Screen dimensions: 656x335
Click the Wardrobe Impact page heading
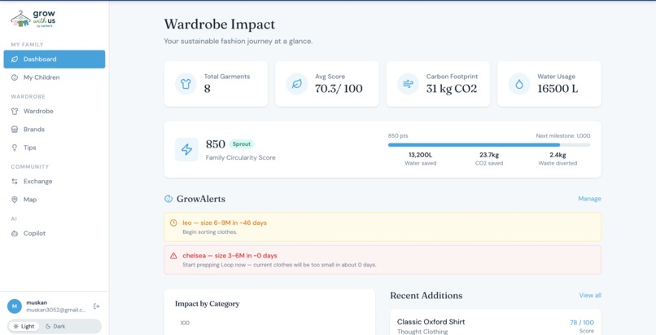220,24
